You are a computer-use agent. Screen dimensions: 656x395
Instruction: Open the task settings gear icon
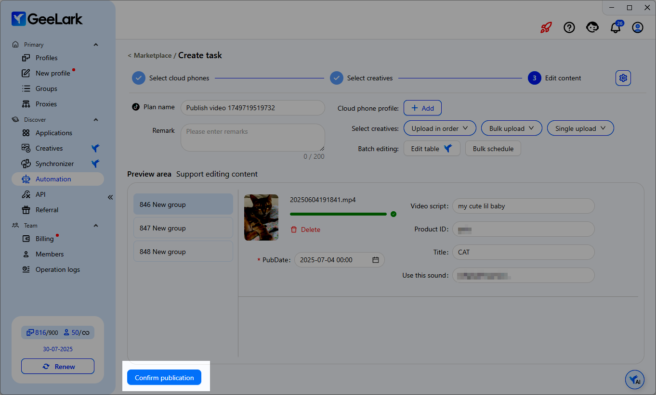pyautogui.click(x=623, y=78)
